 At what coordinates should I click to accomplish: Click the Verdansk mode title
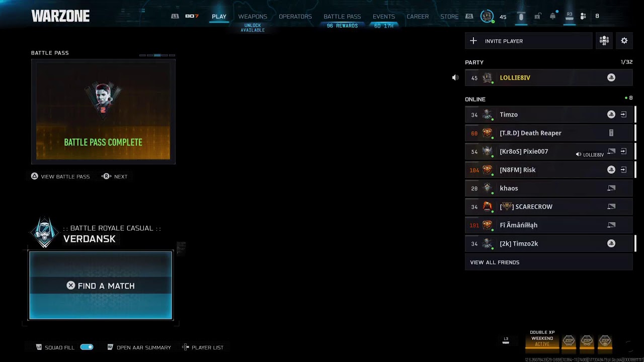(x=90, y=239)
